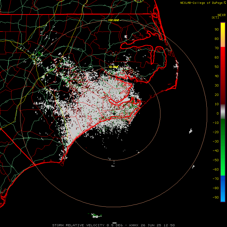Click the STORM RELATIVE VELOCITY caption text
The image size is (227, 227).
(x=78, y=225)
